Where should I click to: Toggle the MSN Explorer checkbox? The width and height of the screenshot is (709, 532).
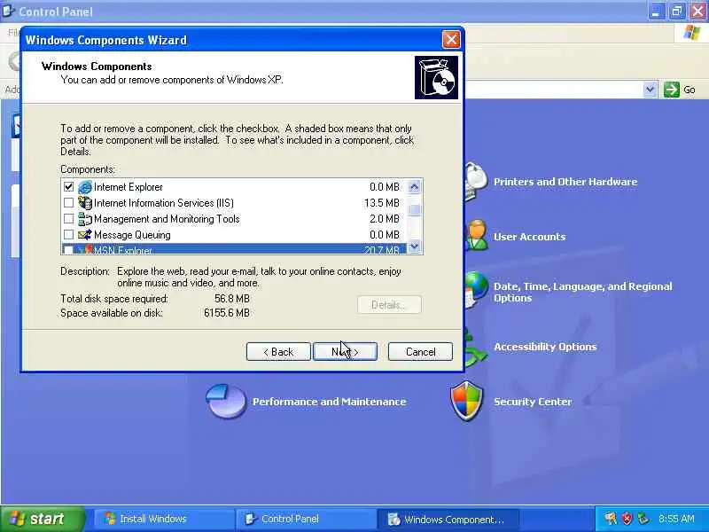point(69,250)
